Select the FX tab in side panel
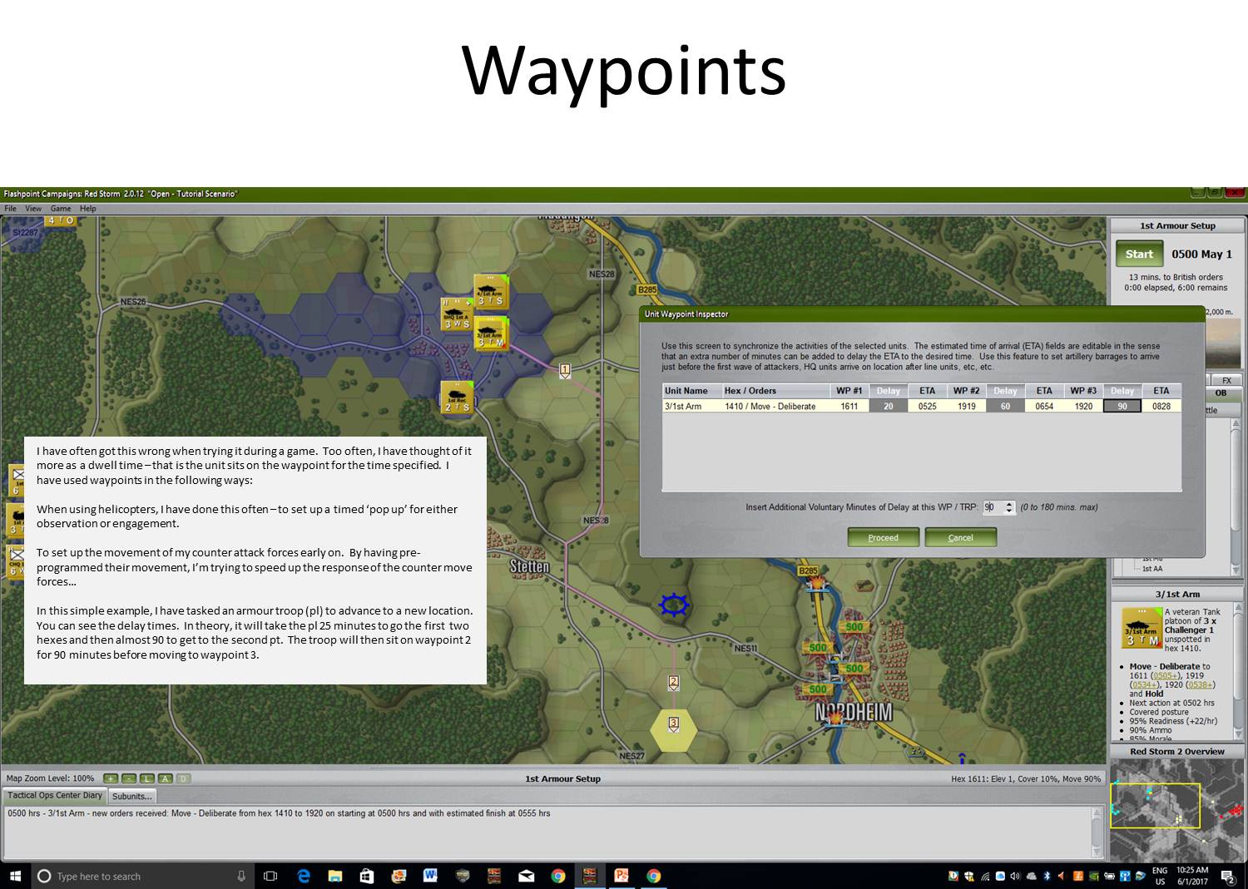1248x889 pixels. click(1226, 380)
